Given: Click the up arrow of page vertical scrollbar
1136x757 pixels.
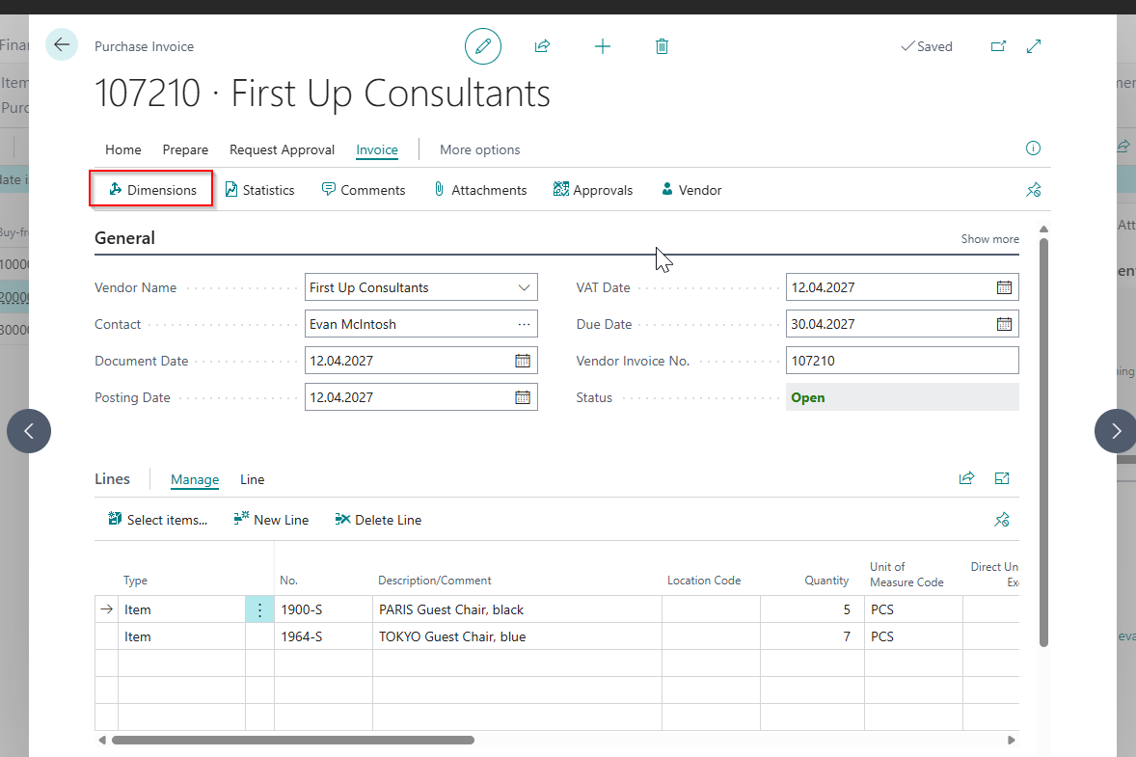Looking at the screenshot, I should tap(1043, 230).
